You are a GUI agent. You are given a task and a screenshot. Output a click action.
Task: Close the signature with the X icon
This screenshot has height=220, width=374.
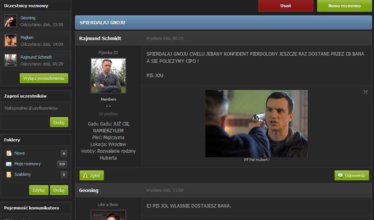point(365,92)
